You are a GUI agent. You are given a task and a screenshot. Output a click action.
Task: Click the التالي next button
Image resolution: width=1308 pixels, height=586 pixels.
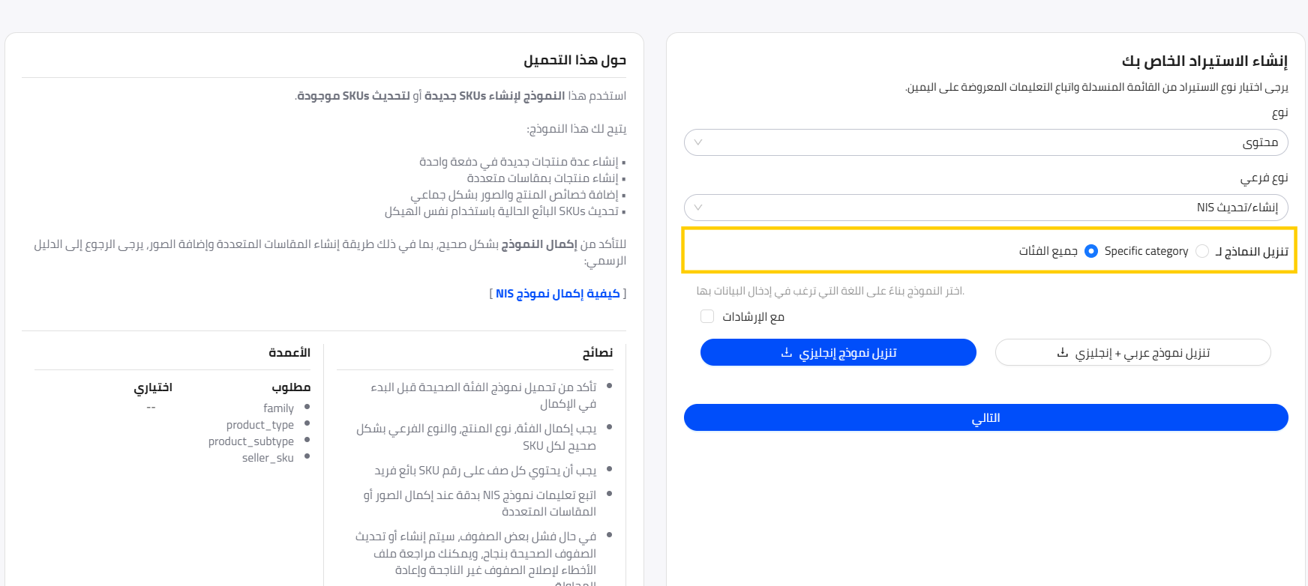pyautogui.click(x=985, y=417)
